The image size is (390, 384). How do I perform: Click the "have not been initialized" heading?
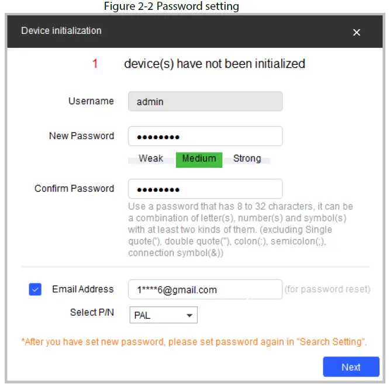point(215,64)
